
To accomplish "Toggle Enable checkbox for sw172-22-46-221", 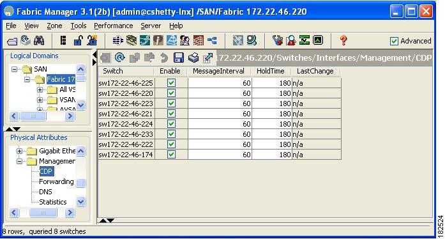I will click(171, 114).
